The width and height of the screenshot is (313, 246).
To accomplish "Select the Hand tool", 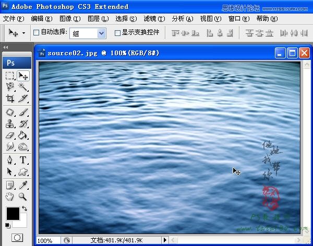I will click(x=10, y=196).
